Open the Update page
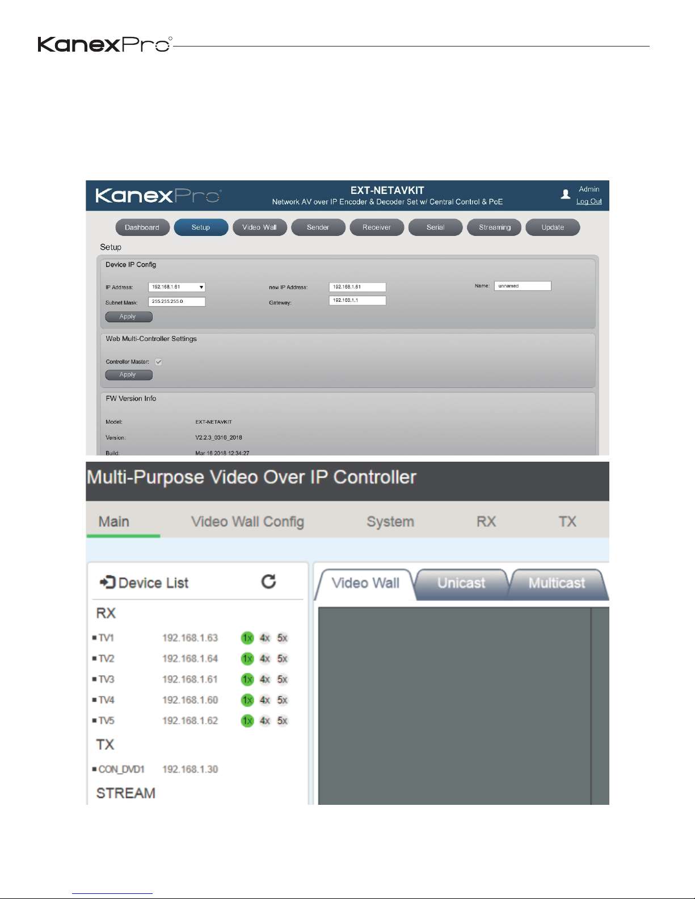The width and height of the screenshot is (695, 899). 553,227
